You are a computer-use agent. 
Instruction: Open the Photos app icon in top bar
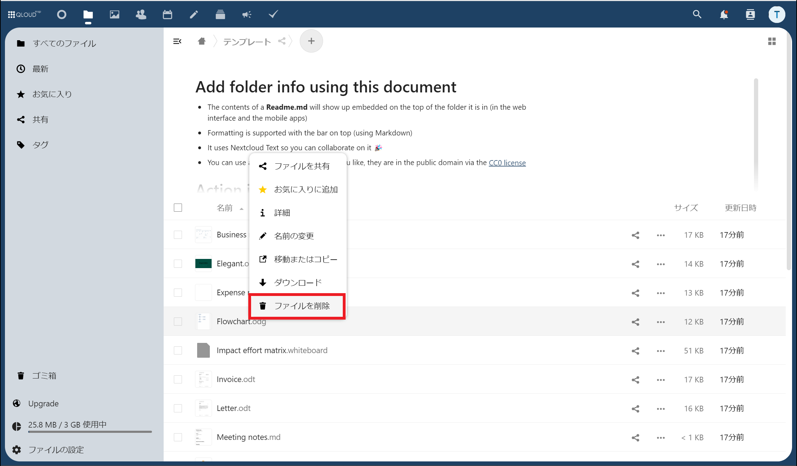(x=115, y=14)
